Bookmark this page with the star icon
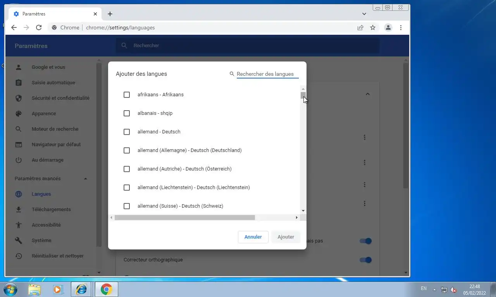 pyautogui.click(x=373, y=27)
